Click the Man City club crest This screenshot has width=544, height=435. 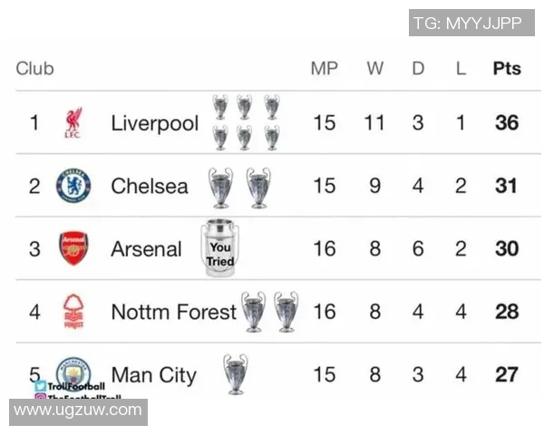point(73,371)
